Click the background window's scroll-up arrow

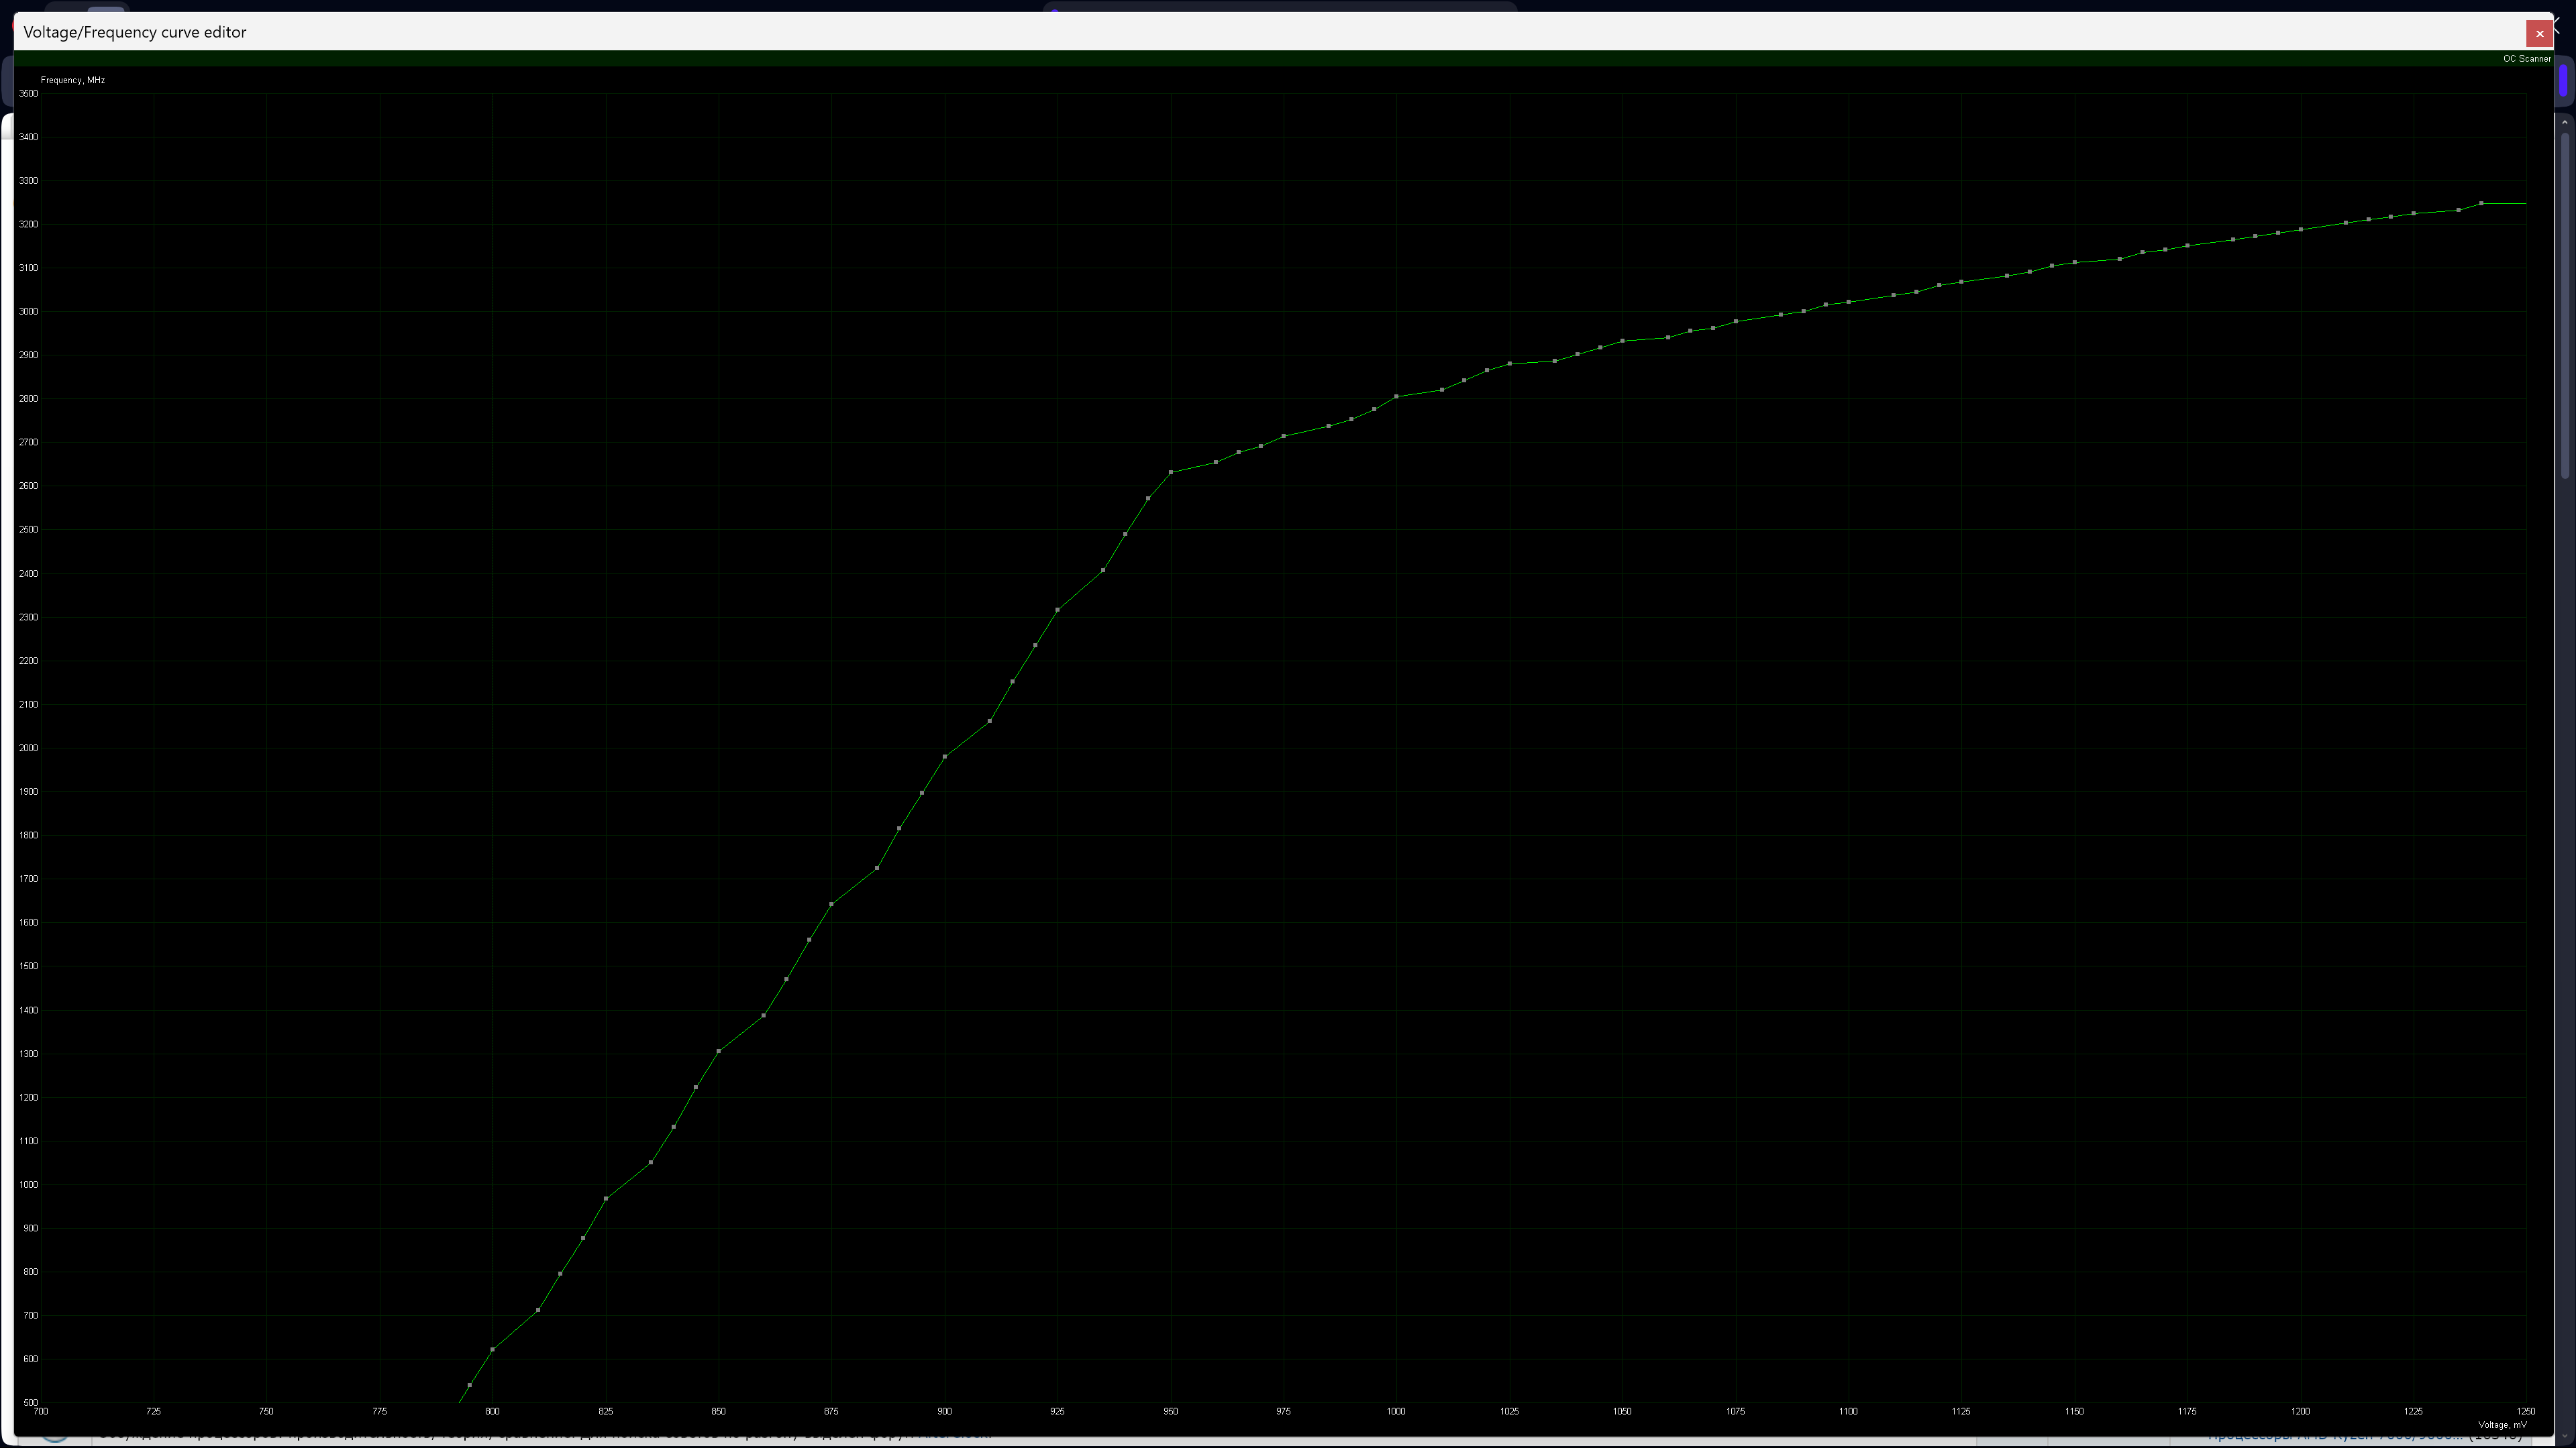coord(2565,122)
